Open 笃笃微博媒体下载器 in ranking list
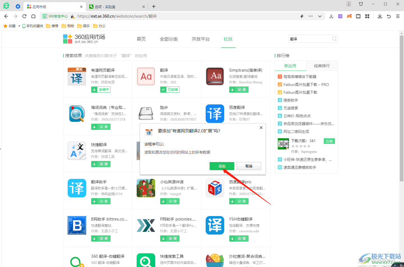 click(x=300, y=77)
